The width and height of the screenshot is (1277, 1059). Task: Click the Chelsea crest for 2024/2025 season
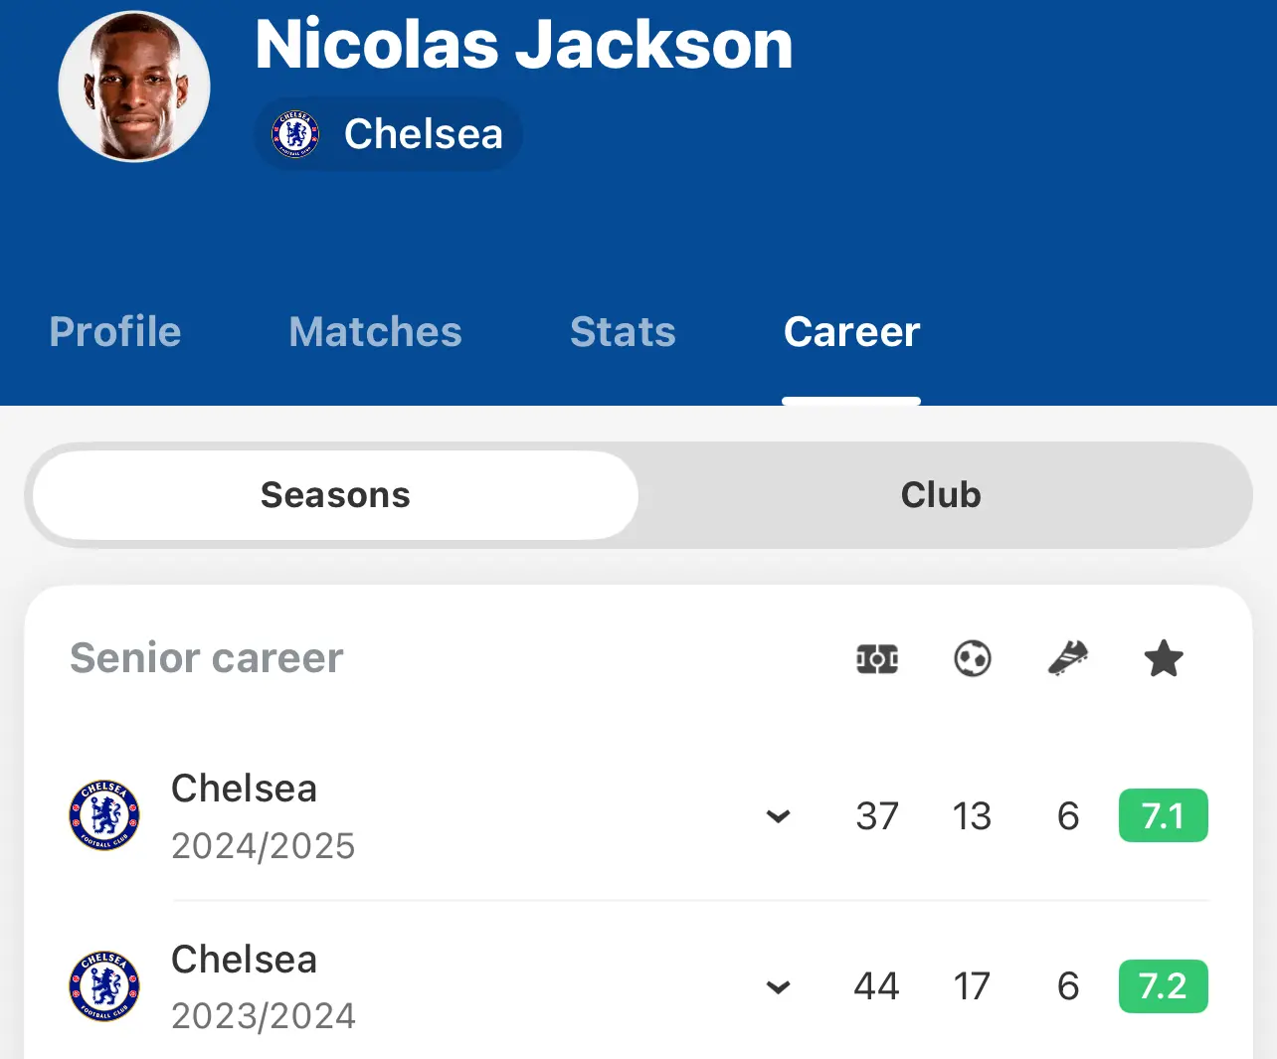pos(104,815)
